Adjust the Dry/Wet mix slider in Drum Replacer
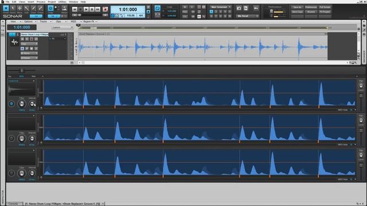The width and height of the screenshot is (367, 206). pos(22,70)
